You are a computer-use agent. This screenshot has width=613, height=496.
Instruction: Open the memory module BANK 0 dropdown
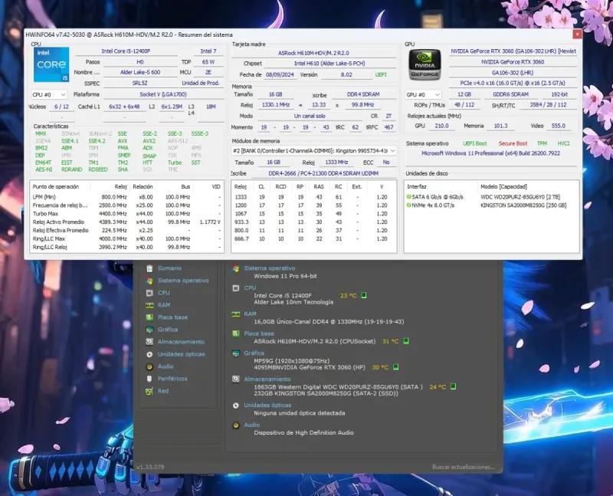point(313,150)
